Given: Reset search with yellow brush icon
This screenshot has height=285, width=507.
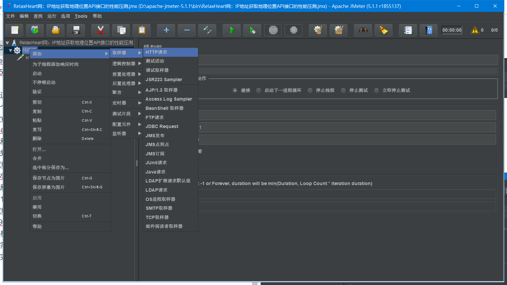Looking at the screenshot, I should 384,30.
